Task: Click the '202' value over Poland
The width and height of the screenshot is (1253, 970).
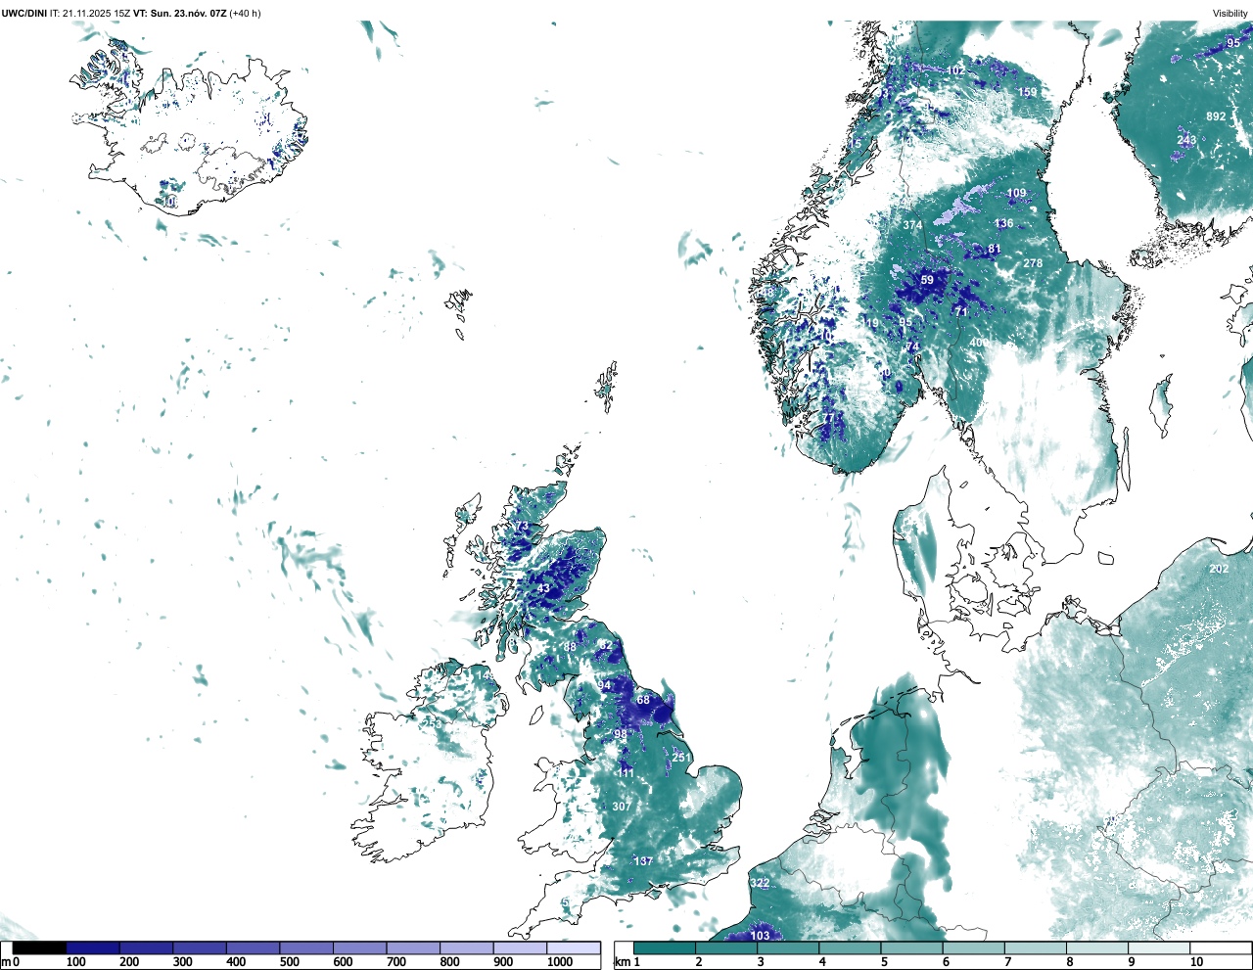Action: 1219,569
